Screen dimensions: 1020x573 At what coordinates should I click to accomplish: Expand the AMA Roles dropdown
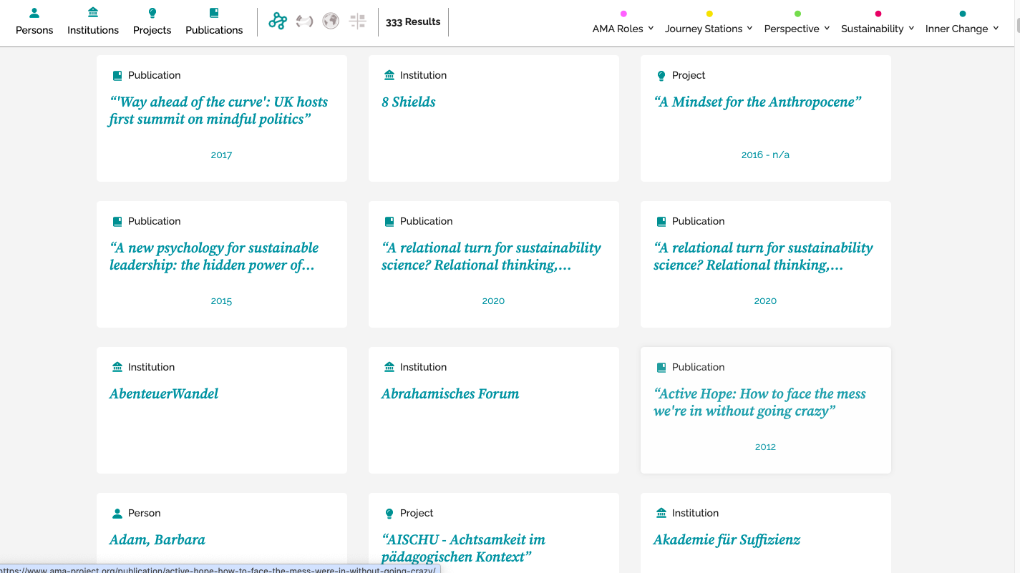[623, 29]
